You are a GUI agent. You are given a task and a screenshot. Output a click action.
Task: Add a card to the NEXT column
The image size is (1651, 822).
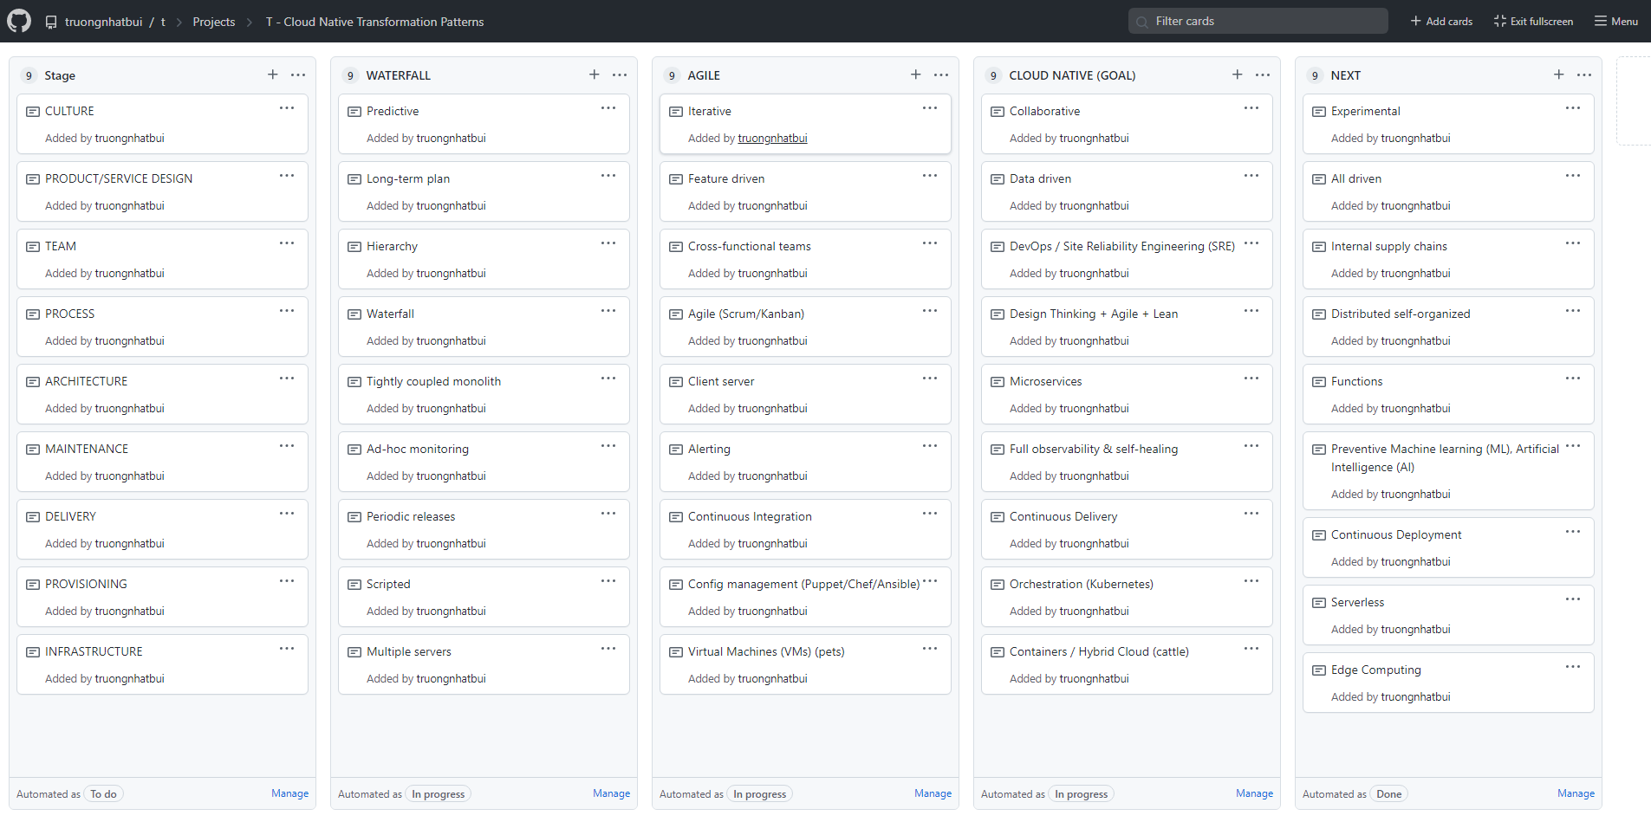coord(1559,74)
